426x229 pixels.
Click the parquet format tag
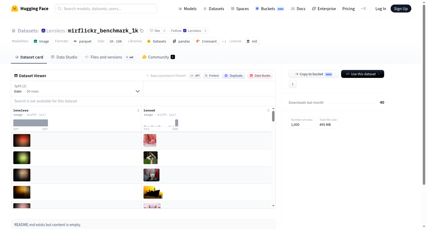click(x=83, y=41)
